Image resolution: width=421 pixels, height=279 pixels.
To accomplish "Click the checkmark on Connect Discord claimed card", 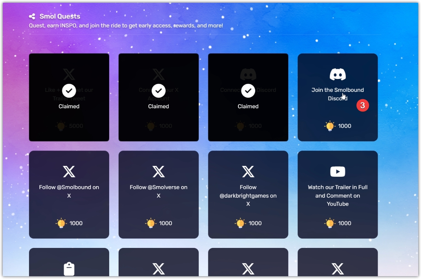I will (x=248, y=91).
